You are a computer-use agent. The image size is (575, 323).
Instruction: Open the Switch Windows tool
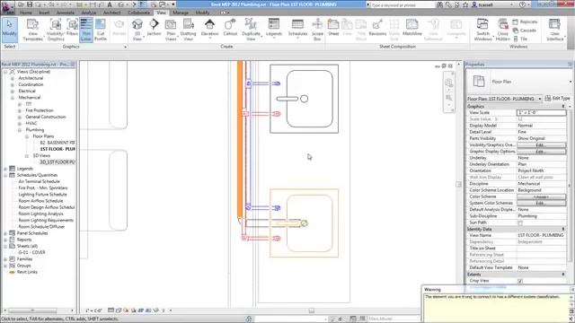pos(482,30)
